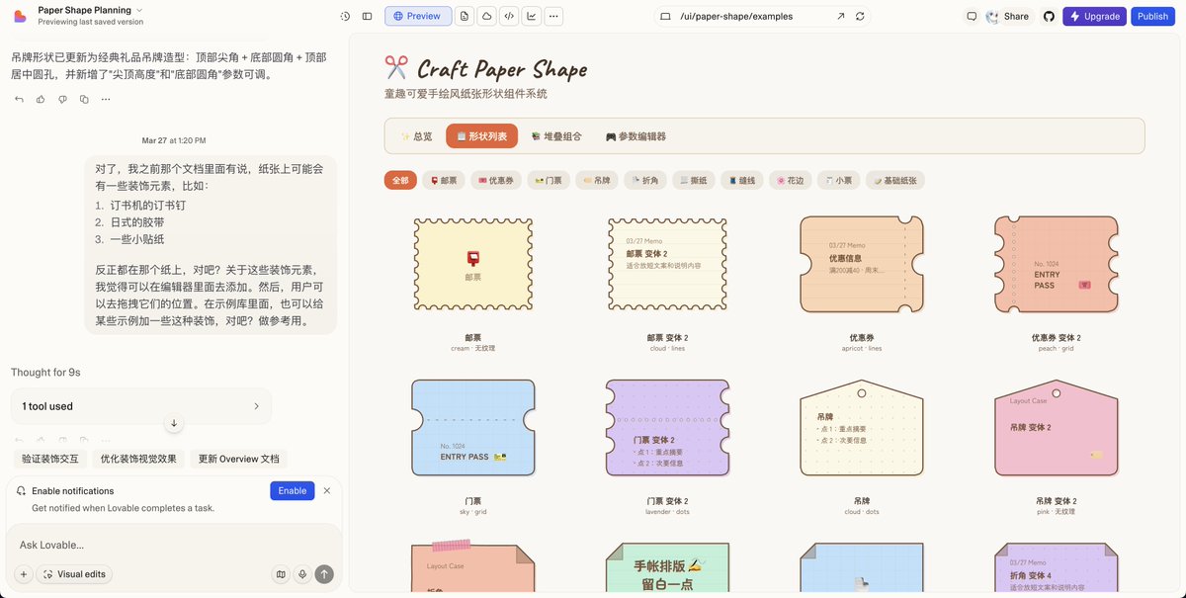Viewport: 1186px width, 598px height.
Task: Click the 优化装饰视觉效果 suggestion
Action: click(x=138, y=459)
